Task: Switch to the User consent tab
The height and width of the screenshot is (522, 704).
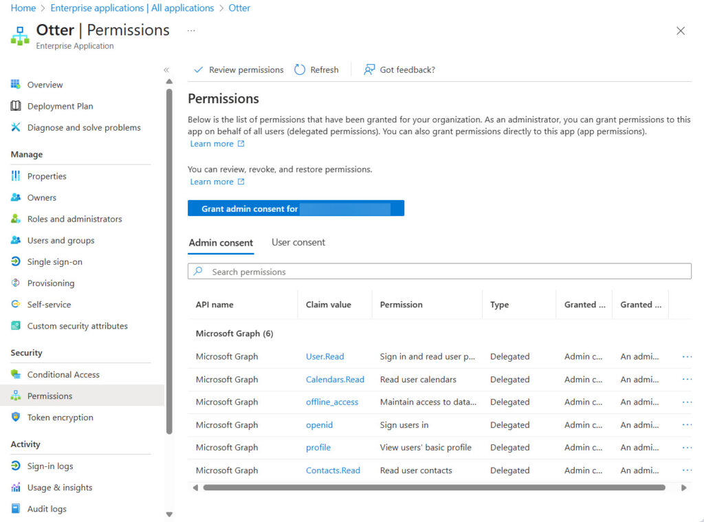Action: click(298, 243)
